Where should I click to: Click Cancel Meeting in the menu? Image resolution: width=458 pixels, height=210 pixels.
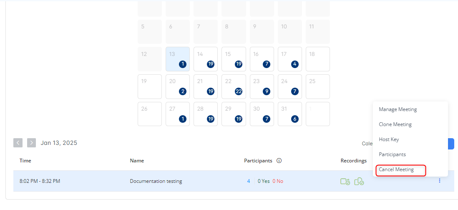396,170
